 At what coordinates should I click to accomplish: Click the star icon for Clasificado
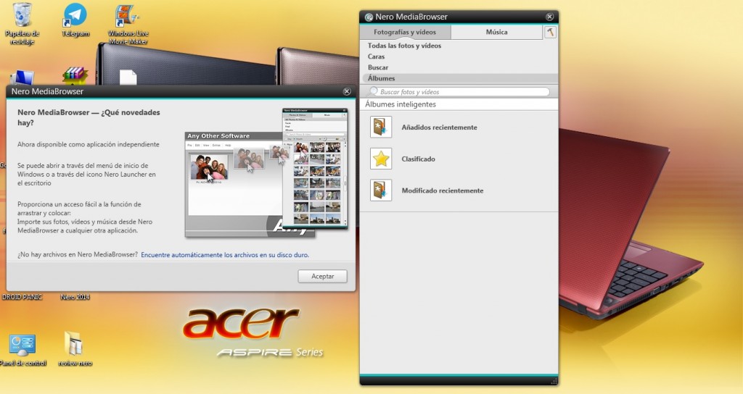(x=381, y=159)
